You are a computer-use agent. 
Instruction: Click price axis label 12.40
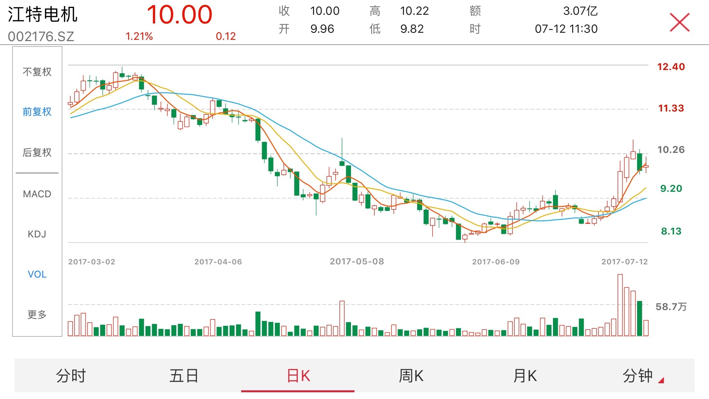coord(671,67)
